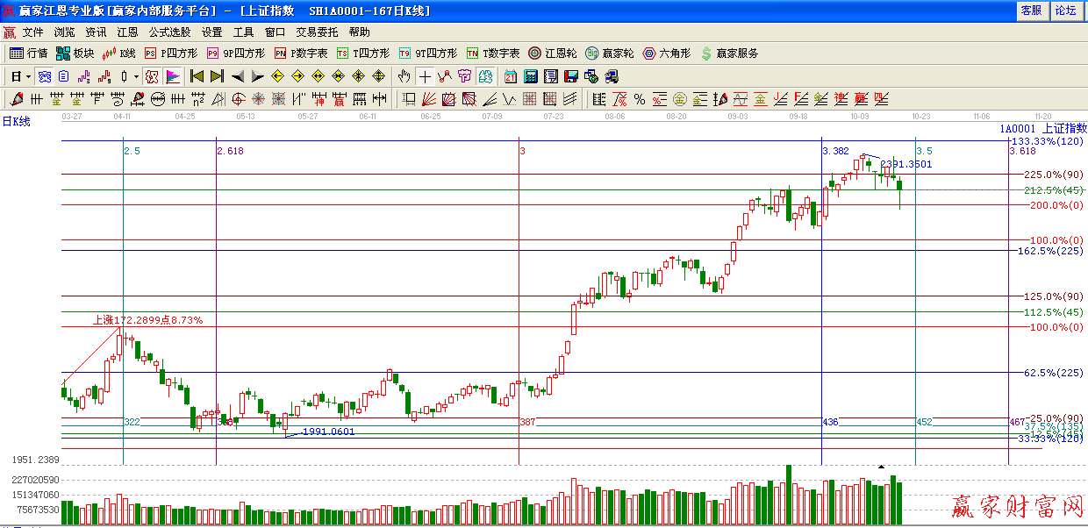Click the 日K线 label on the chart
This screenshot has height=528, width=1088.
[16, 122]
